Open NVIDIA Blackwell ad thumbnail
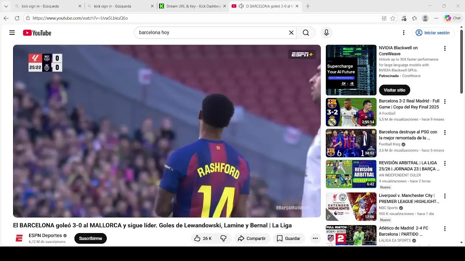Screen dimensions: 465x261 click(x=351, y=70)
